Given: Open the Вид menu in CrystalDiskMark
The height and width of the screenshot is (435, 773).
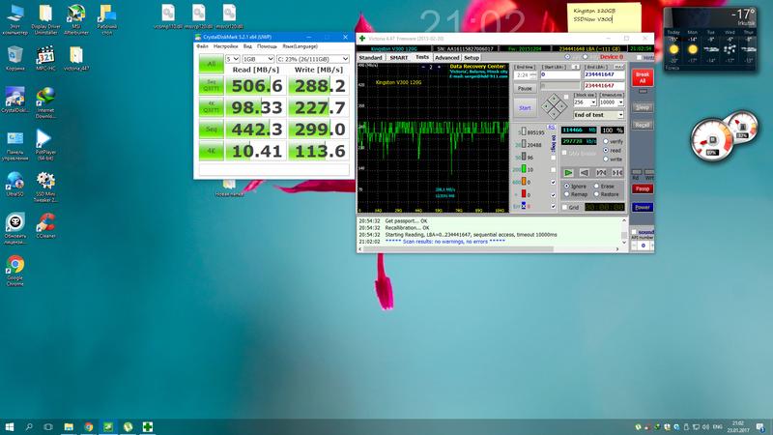Looking at the screenshot, I should 247,46.
